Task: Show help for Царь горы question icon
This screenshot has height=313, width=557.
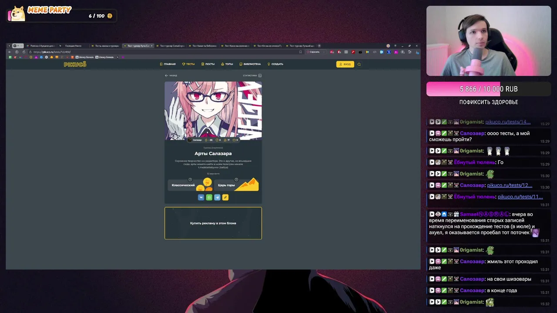Action: 236,180
